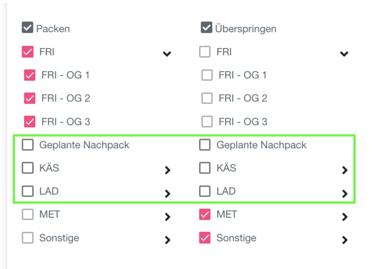Check LAD in the Überspringen column

pyautogui.click(x=205, y=191)
